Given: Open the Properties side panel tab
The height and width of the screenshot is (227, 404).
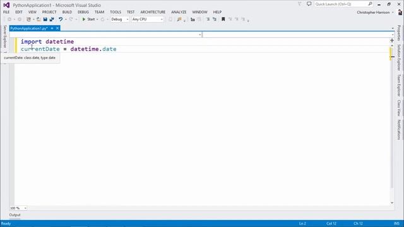Looking at the screenshot, I should click(399, 33).
